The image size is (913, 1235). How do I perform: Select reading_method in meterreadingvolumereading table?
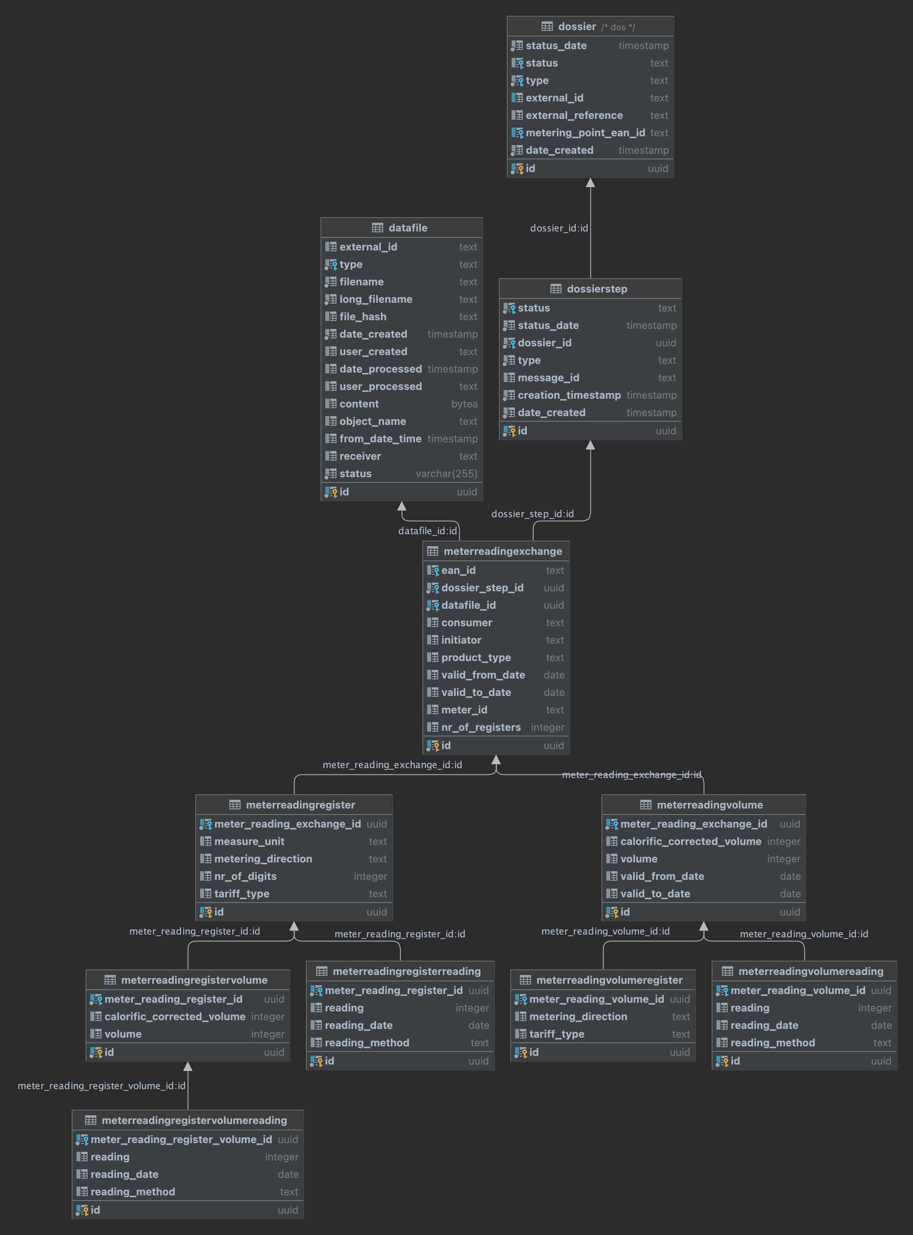coord(772,1043)
